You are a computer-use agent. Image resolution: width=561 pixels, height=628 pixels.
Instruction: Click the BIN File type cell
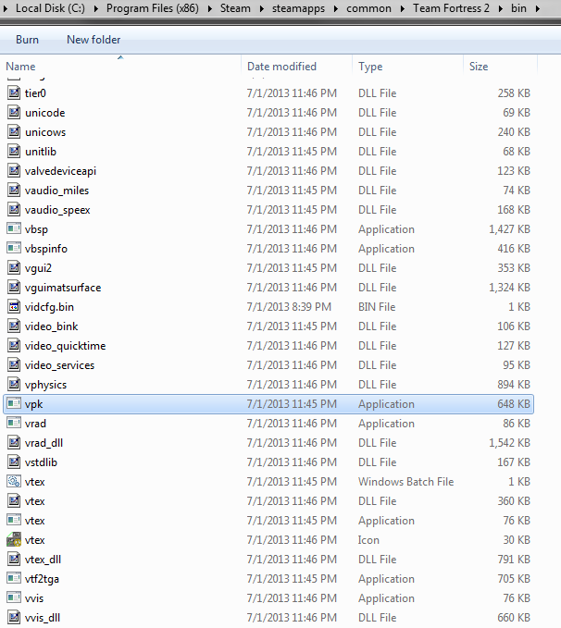point(377,307)
